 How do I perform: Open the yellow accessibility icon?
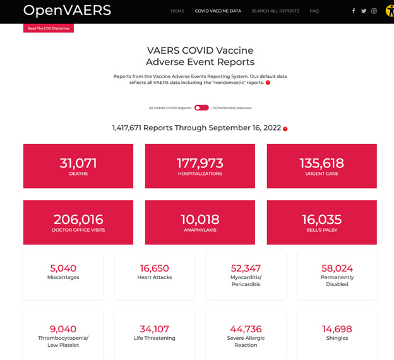[390, 11]
